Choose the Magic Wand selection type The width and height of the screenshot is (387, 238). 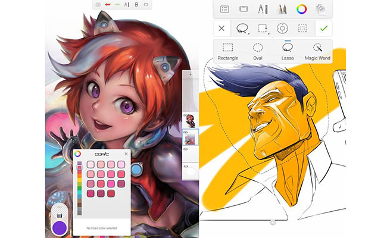pyautogui.click(x=317, y=52)
